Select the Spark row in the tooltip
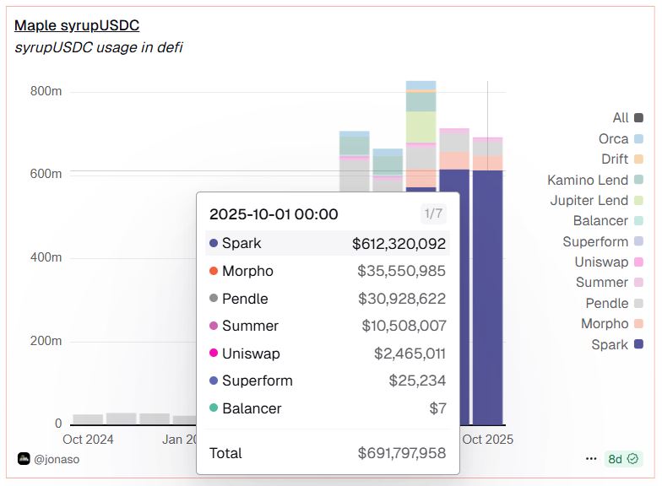 (327, 244)
